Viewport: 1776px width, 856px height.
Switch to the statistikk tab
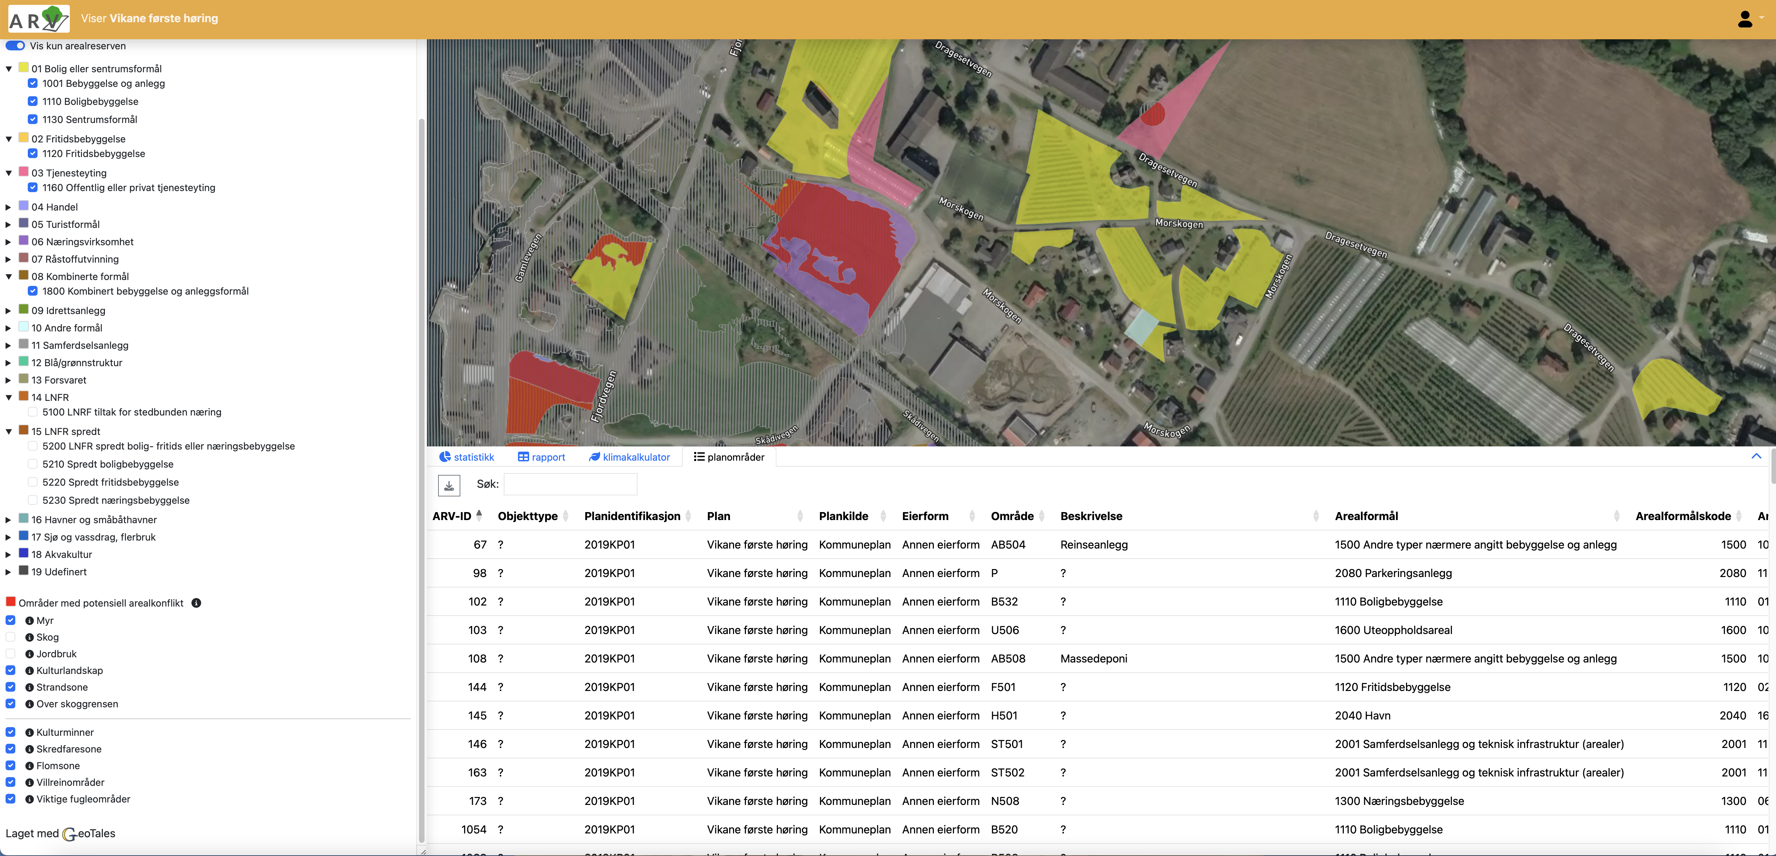tap(467, 457)
